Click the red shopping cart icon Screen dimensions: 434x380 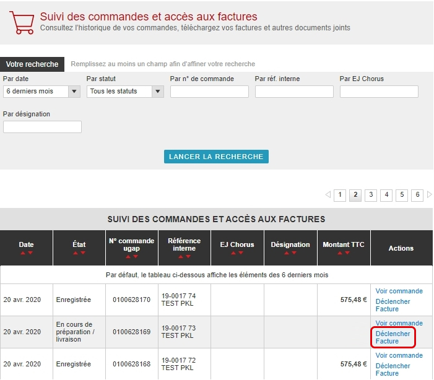coord(22,22)
